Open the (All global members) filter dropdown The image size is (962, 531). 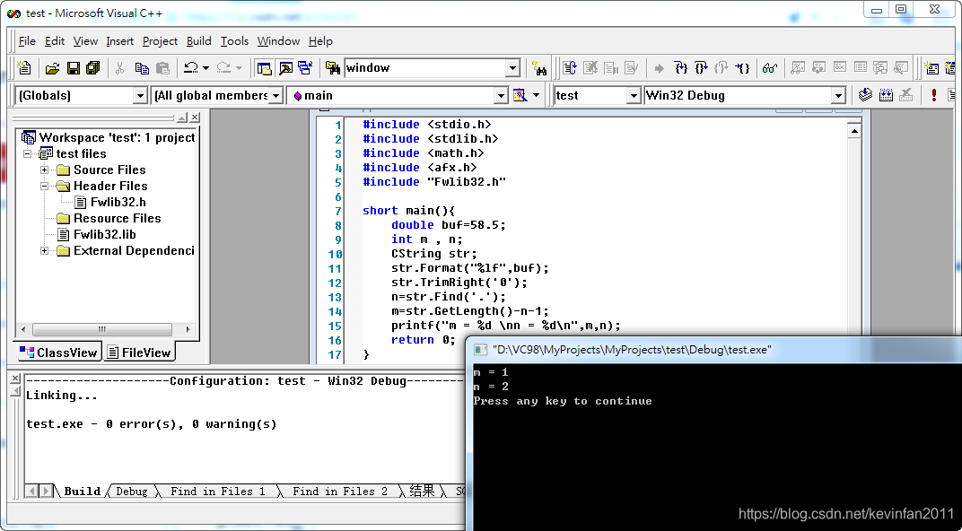click(276, 96)
